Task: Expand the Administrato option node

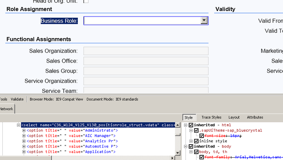Action: [24, 130]
